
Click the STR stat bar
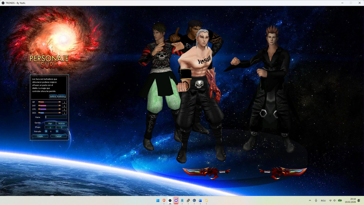tap(49, 109)
